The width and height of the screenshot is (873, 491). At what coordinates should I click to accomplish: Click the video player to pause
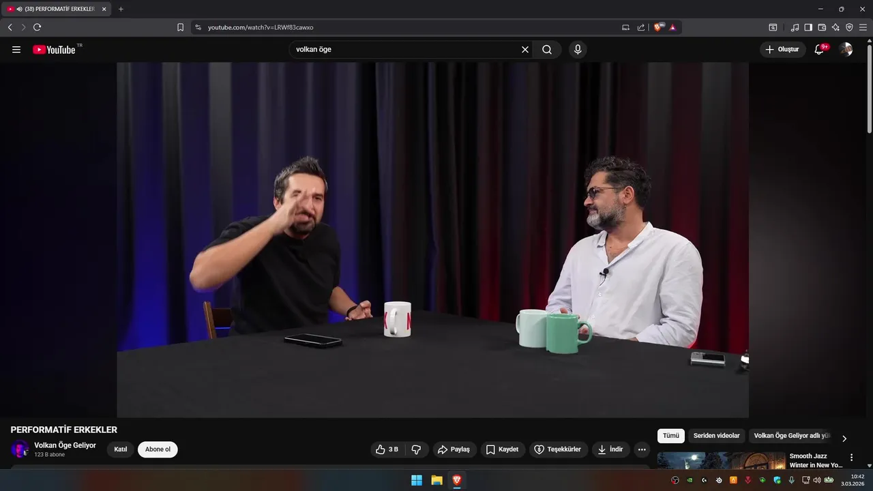pos(432,240)
